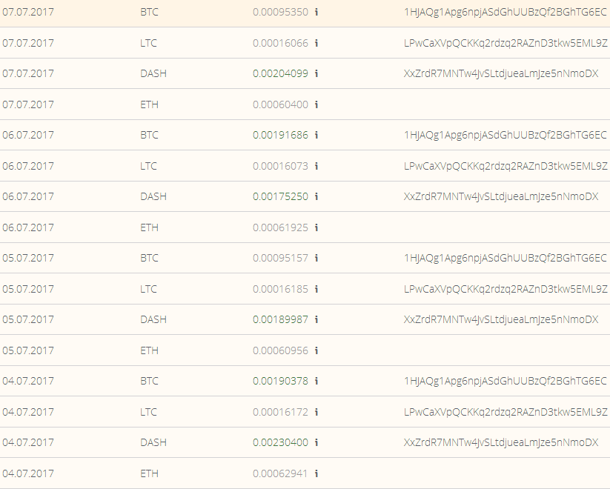Click info icon next to 0.00062941
Screen dimensions: 610x489
pos(316,473)
